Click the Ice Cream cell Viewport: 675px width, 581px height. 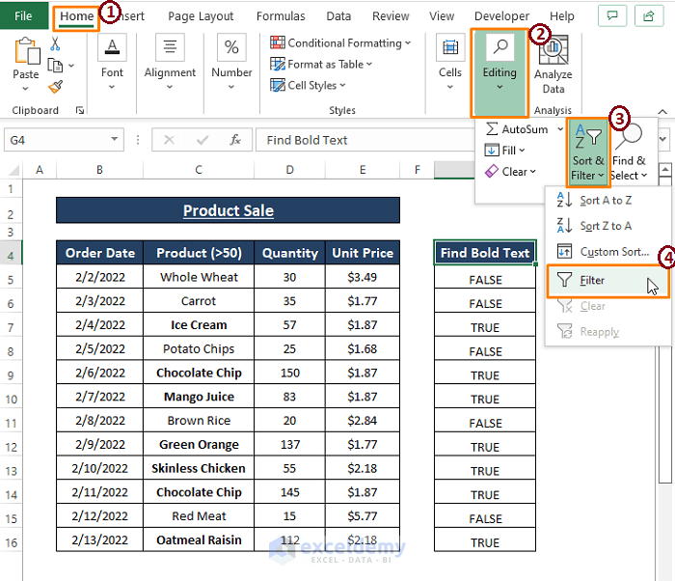(x=199, y=324)
